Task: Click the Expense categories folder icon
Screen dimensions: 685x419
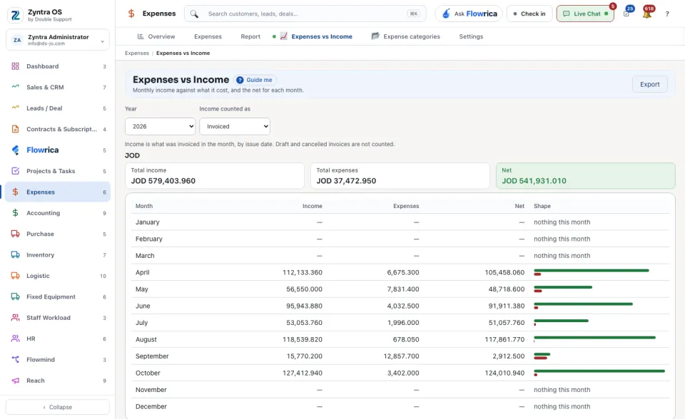Action: pos(375,36)
